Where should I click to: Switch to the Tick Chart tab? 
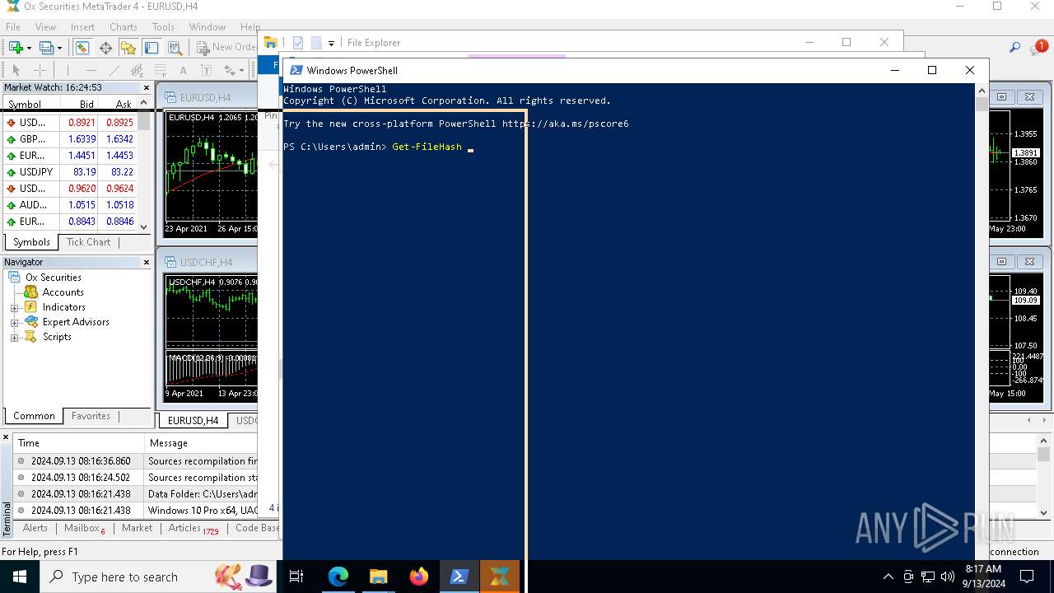point(88,242)
